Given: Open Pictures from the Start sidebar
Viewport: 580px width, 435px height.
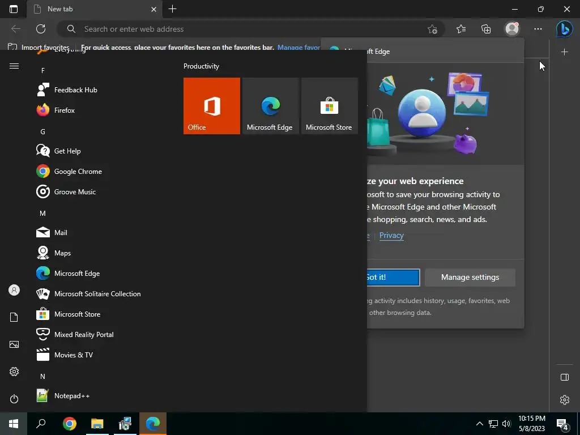Looking at the screenshot, I should (x=14, y=344).
